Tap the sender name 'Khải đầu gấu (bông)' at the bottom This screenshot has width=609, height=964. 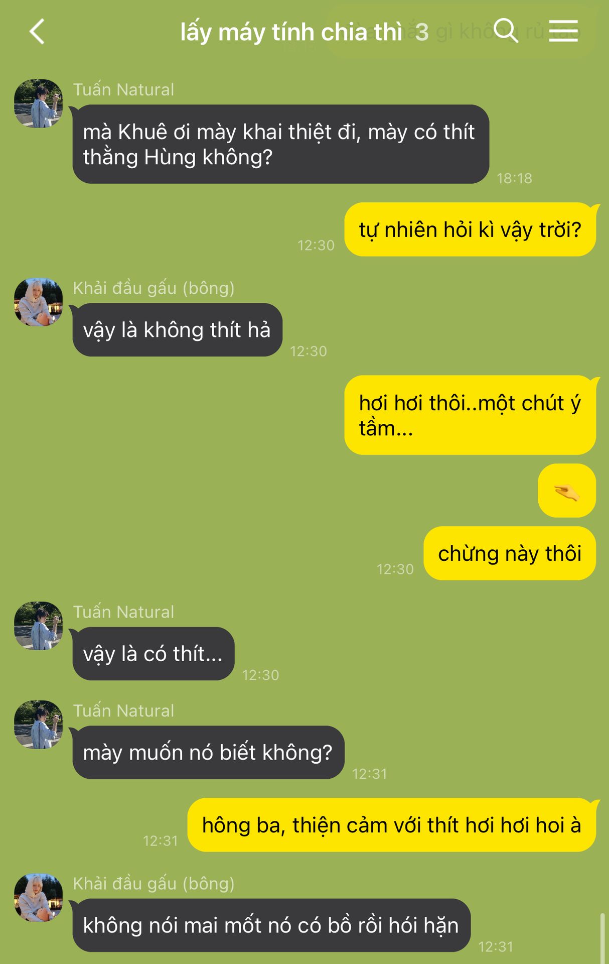[154, 884]
